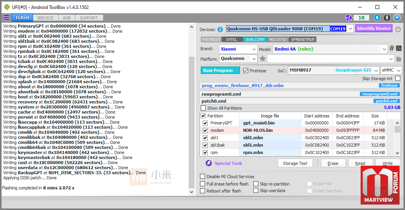405x210 pixels.
Task: Click the browse folder icon beside firmware path
Action: (x=398, y=59)
